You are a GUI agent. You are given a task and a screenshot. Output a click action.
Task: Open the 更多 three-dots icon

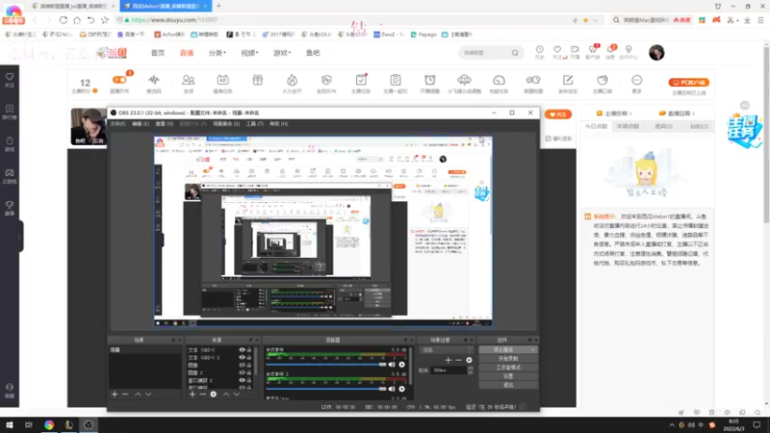click(636, 80)
